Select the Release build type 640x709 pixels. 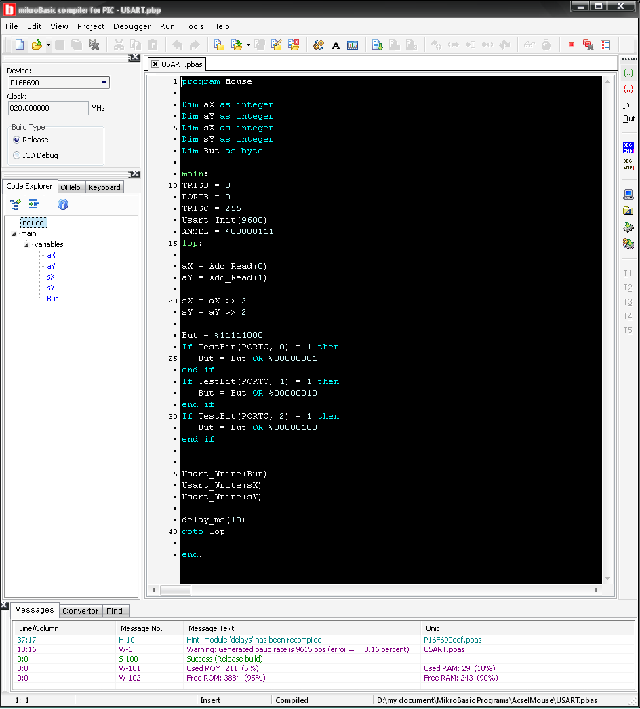(x=17, y=140)
